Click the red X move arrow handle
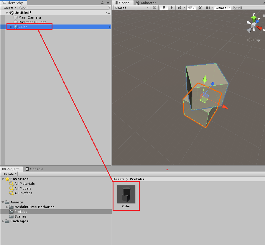This screenshot has height=245, width=265. pyautogui.click(x=225, y=107)
